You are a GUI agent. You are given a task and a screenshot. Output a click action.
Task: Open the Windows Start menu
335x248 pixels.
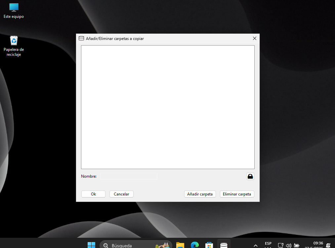[91, 245]
